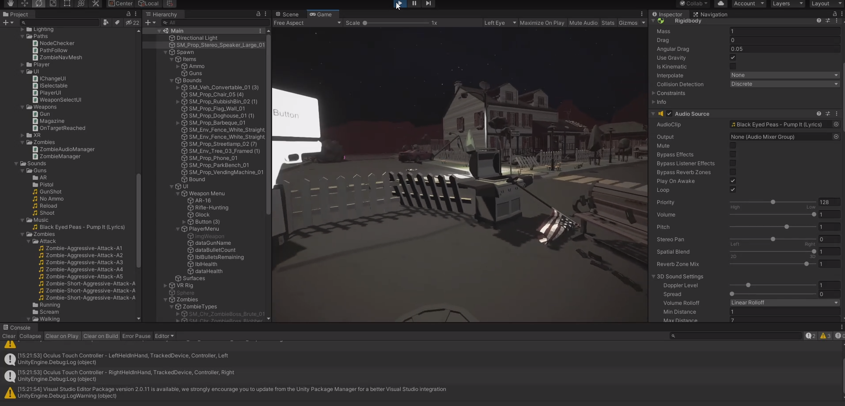Screen dimensions: 845x406
Task: Click Clear button in Console
Action: tap(9, 336)
